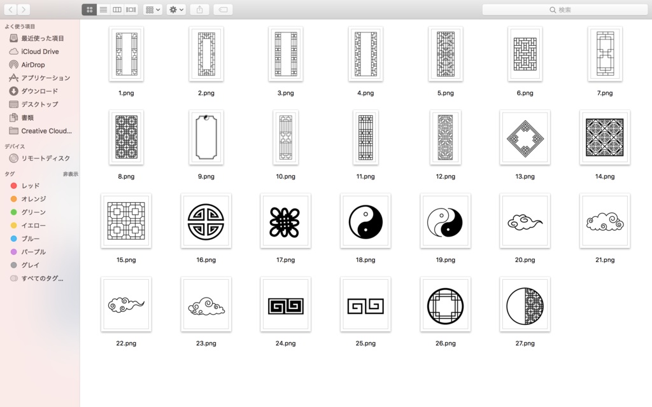Viewport: 652px width, 407px height.
Task: Select the 17.png knot pattern icon
Action: [x=286, y=221]
